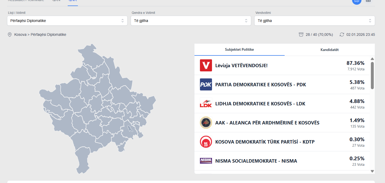385x183 pixels.
Task: Select the Subjektet Politike tab
Action: [239, 50]
